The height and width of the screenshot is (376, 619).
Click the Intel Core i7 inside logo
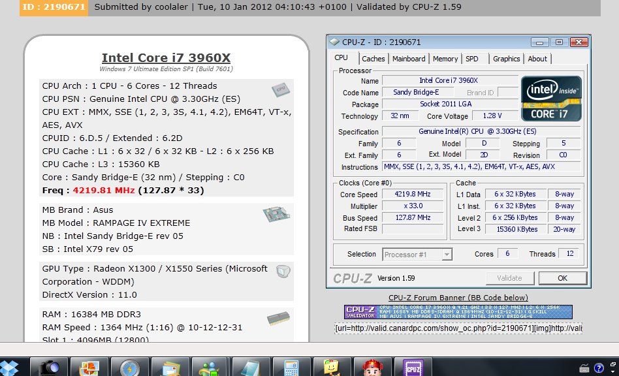[551, 98]
